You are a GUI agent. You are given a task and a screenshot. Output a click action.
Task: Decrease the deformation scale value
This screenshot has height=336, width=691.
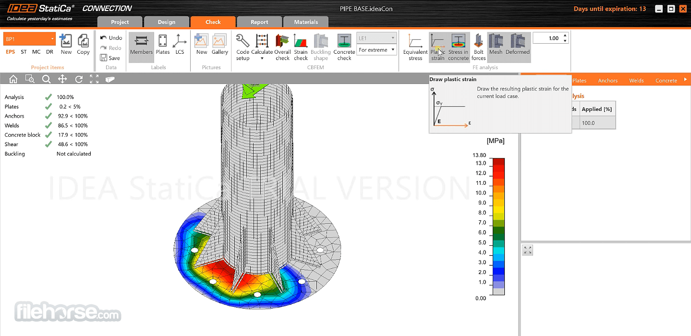coord(565,41)
